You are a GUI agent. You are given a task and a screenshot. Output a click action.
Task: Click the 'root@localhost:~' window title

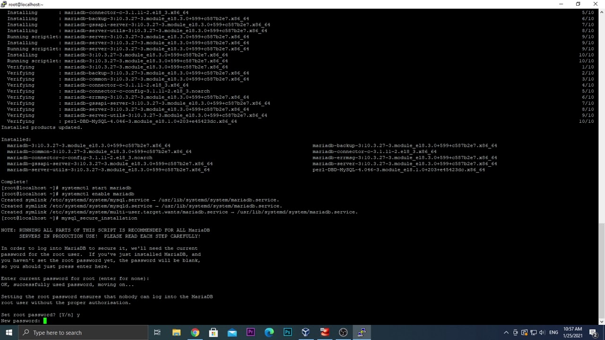point(26,4)
